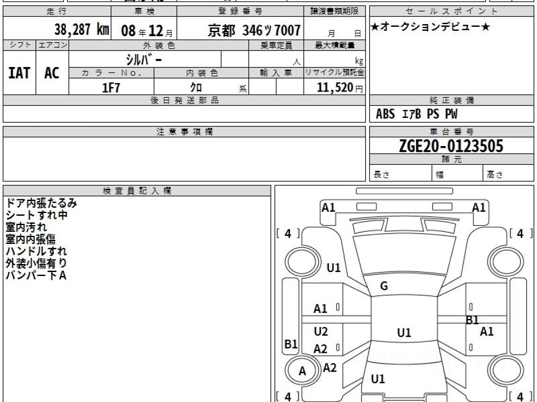Image resolution: width=537 pixels, height=402 pixels.
Task: Click the リサイクル預託金 header
Action: 335,73
